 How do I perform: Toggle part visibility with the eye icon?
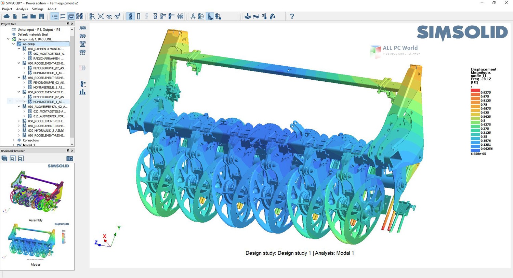pyautogui.click(x=109, y=16)
